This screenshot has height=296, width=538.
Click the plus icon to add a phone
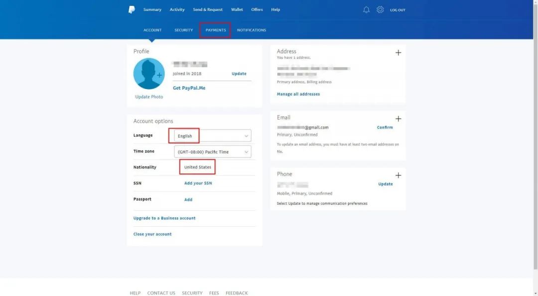[x=398, y=175]
